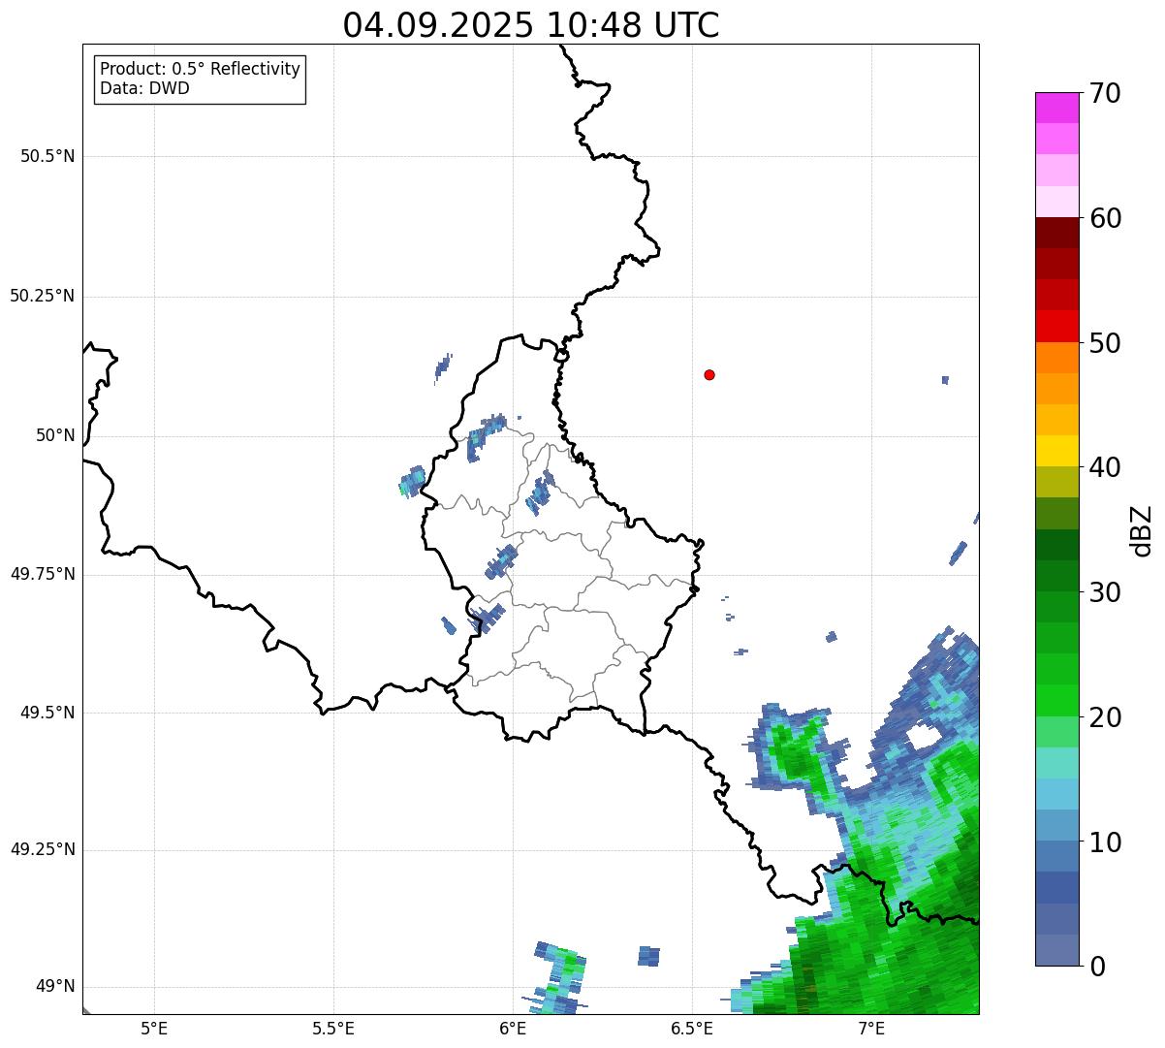
Task: Click the red station marker dot
Action: click(709, 375)
